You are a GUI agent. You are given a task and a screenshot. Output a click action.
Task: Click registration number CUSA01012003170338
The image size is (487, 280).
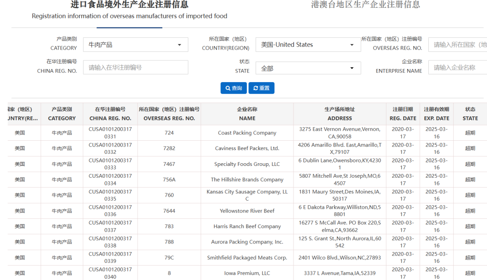(x=110, y=242)
